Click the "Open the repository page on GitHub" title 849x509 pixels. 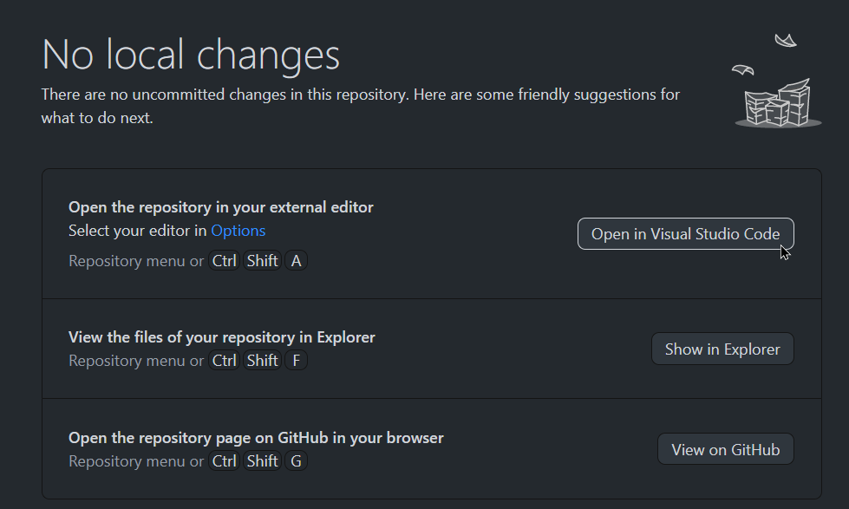tap(256, 438)
